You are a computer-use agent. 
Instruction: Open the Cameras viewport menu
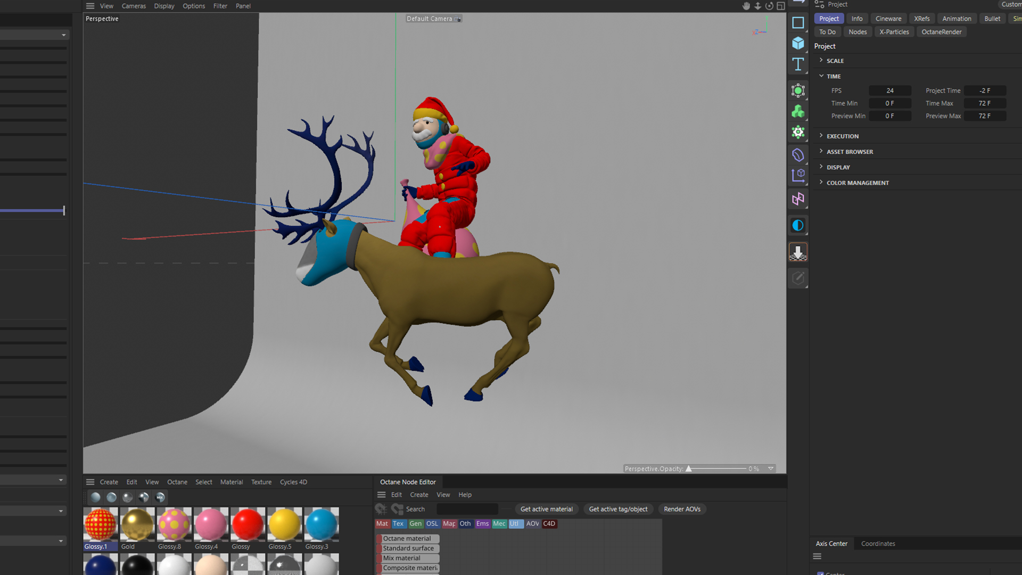[x=133, y=6]
